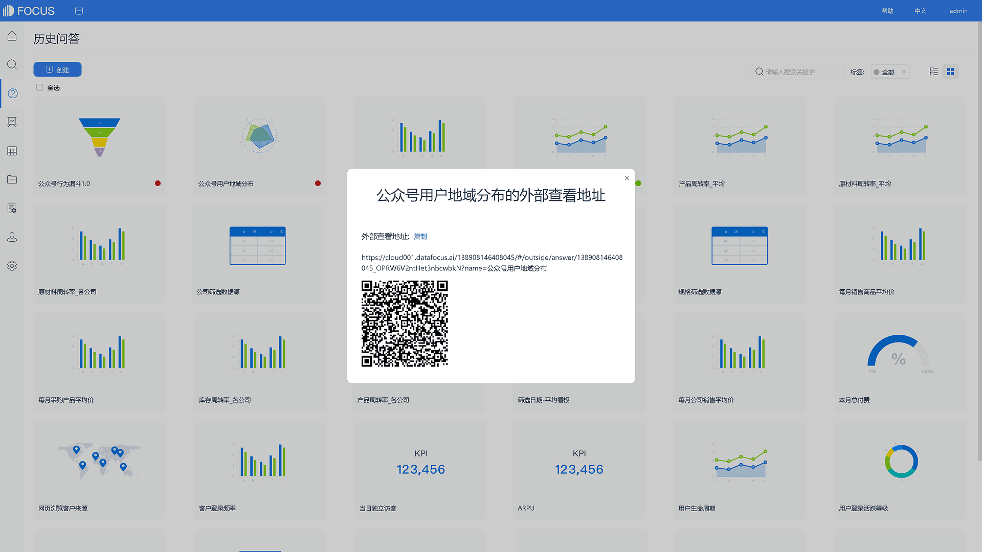This screenshot has width=982, height=552.
Task: Open the 库存周转率_各公司 card
Action: (260, 362)
